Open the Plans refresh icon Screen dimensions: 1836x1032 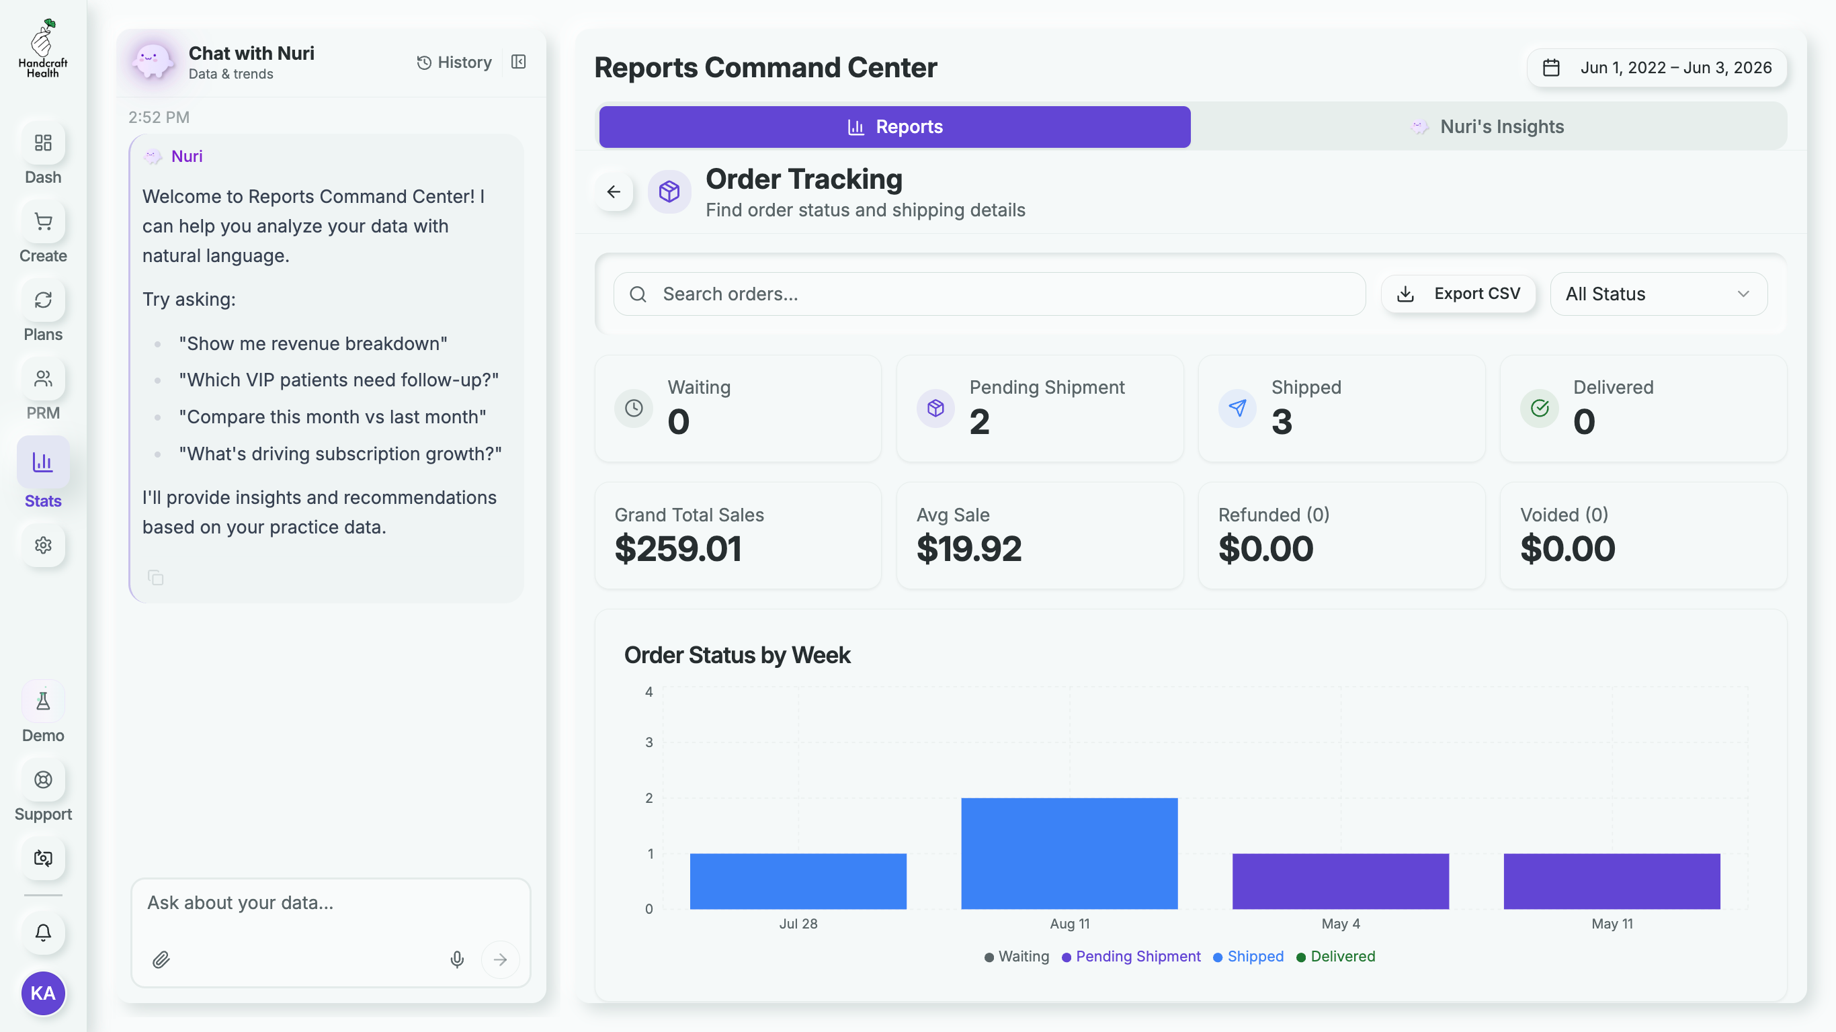(x=43, y=301)
